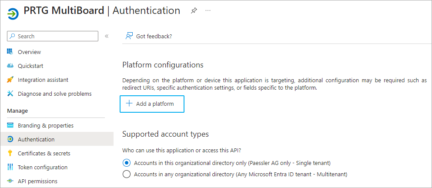The height and width of the screenshot is (188, 432).
Task: Click the Certificates & secrets key icon
Action: tap(10, 153)
